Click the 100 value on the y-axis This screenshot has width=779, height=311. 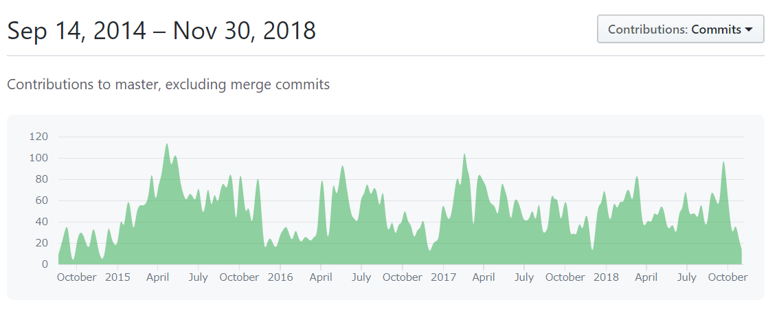(38, 158)
